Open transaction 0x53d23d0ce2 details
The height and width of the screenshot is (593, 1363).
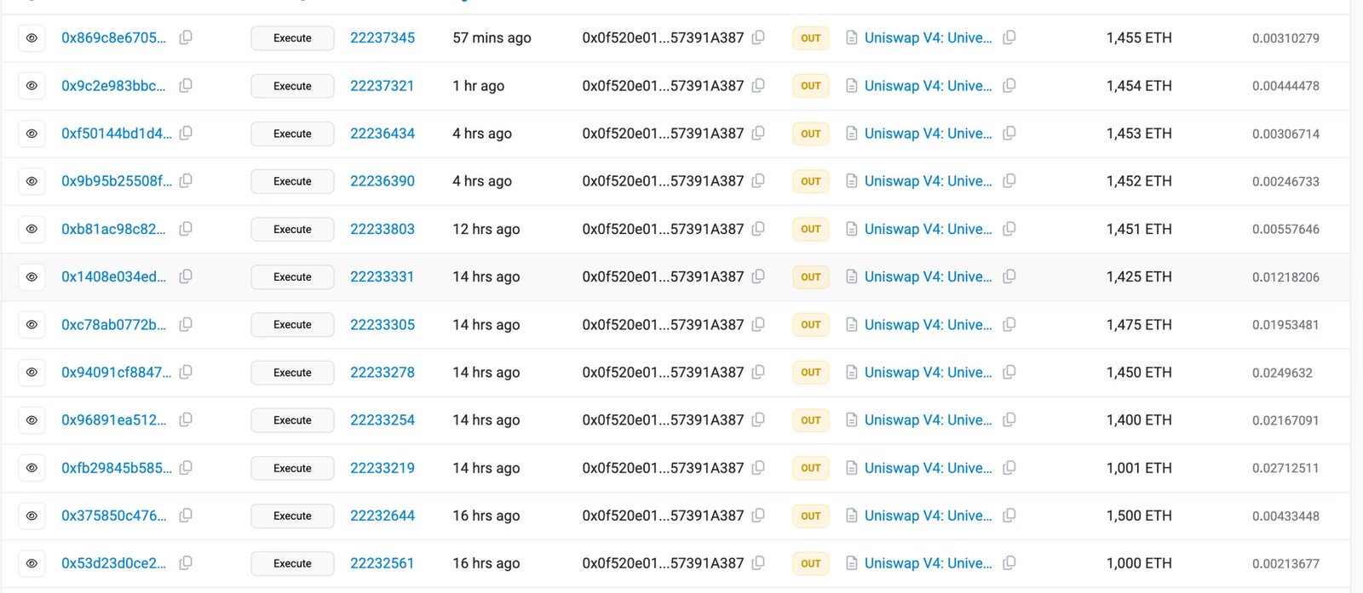113,563
